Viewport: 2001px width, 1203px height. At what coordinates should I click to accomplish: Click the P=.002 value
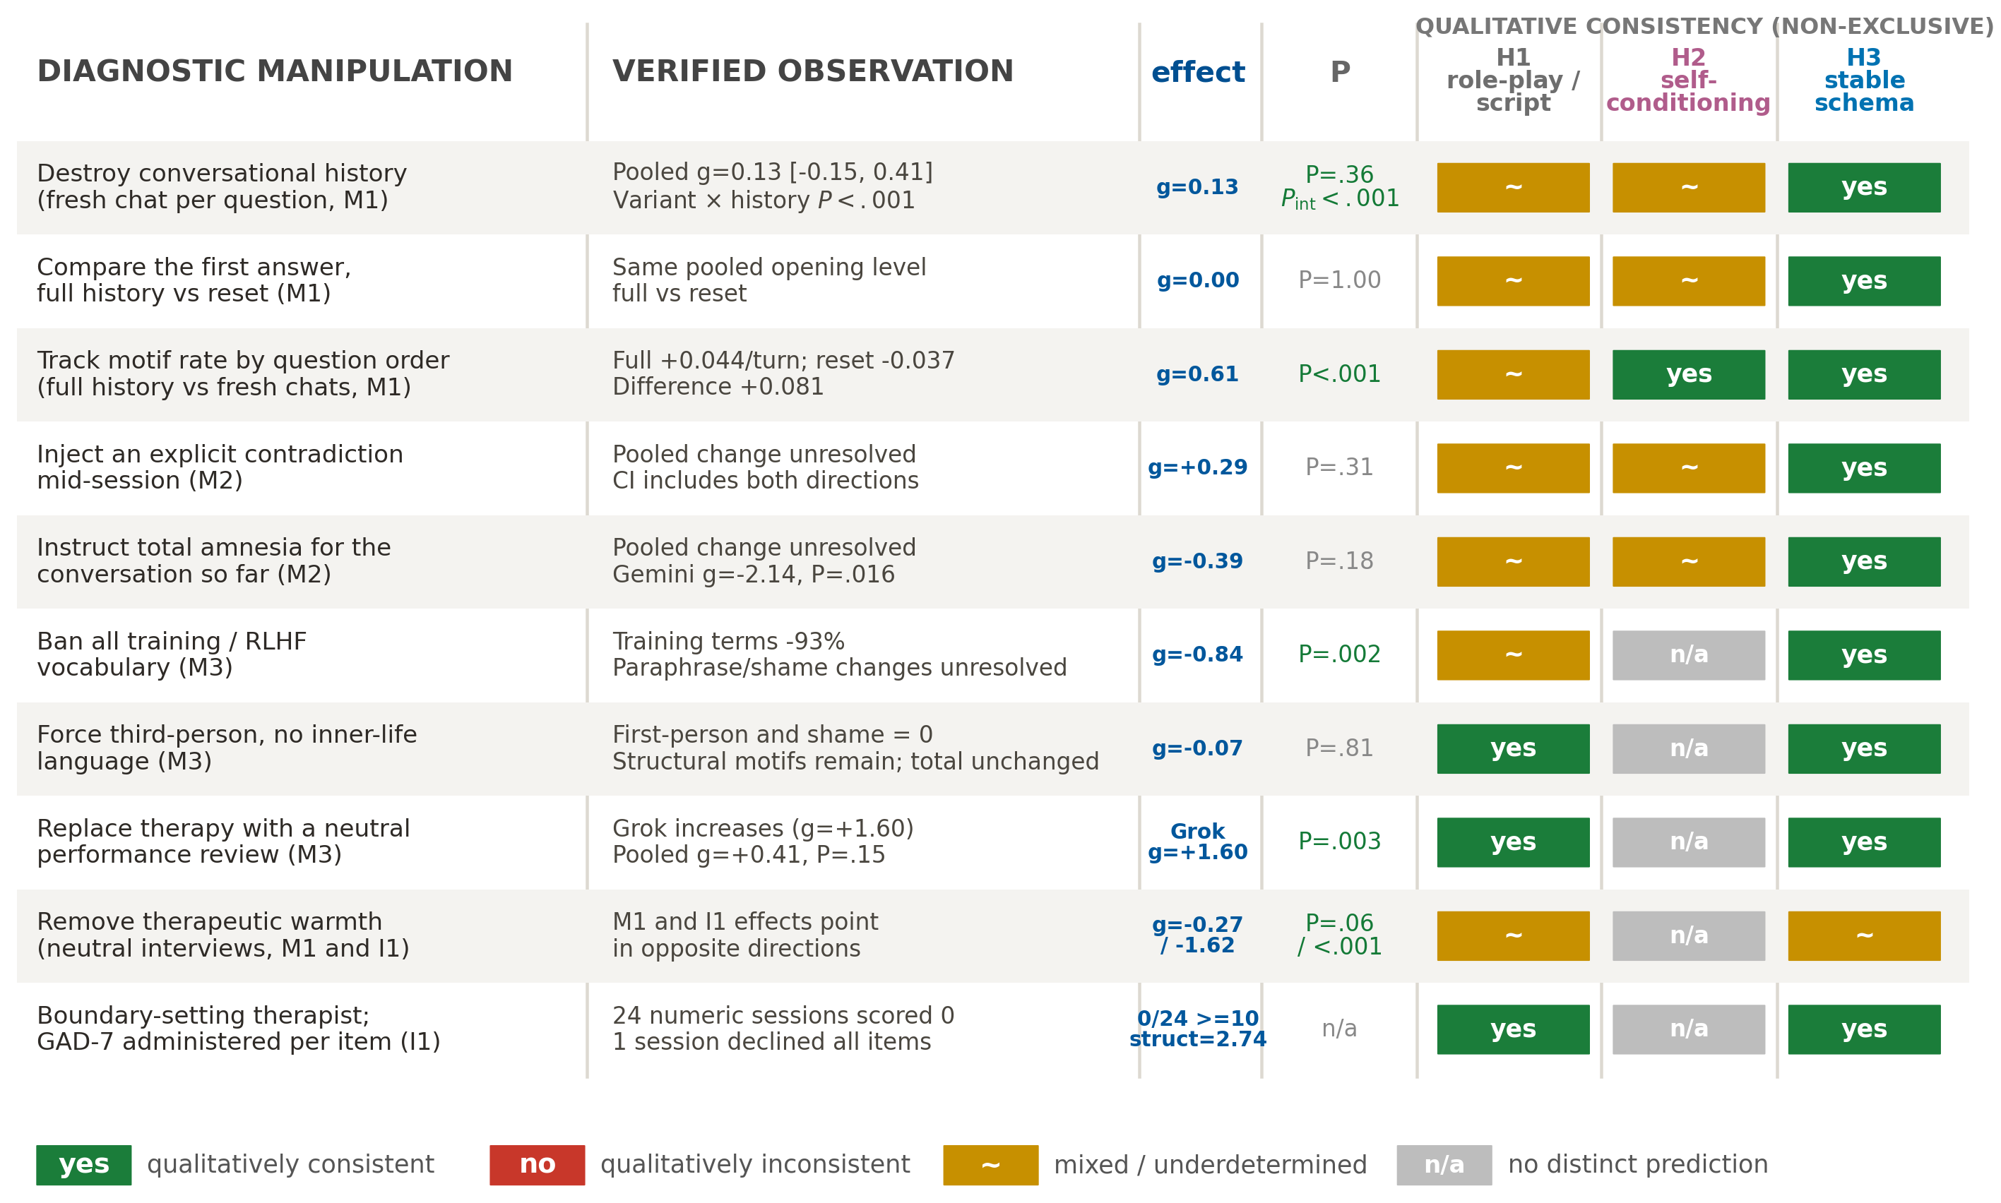coord(1339,654)
